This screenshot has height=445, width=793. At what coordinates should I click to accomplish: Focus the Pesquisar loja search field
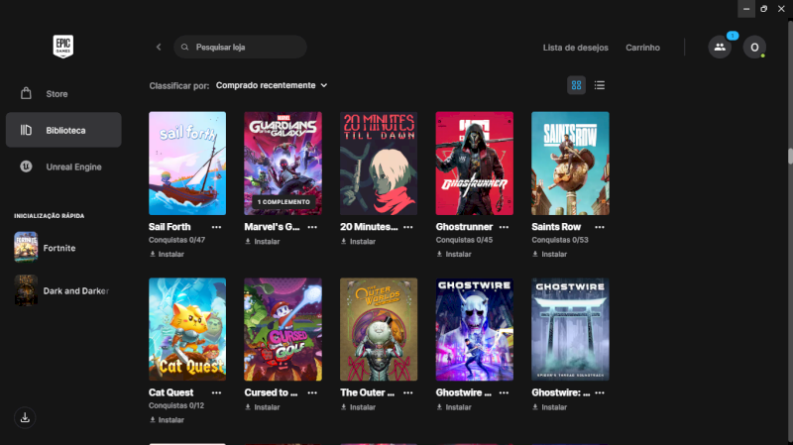point(240,47)
